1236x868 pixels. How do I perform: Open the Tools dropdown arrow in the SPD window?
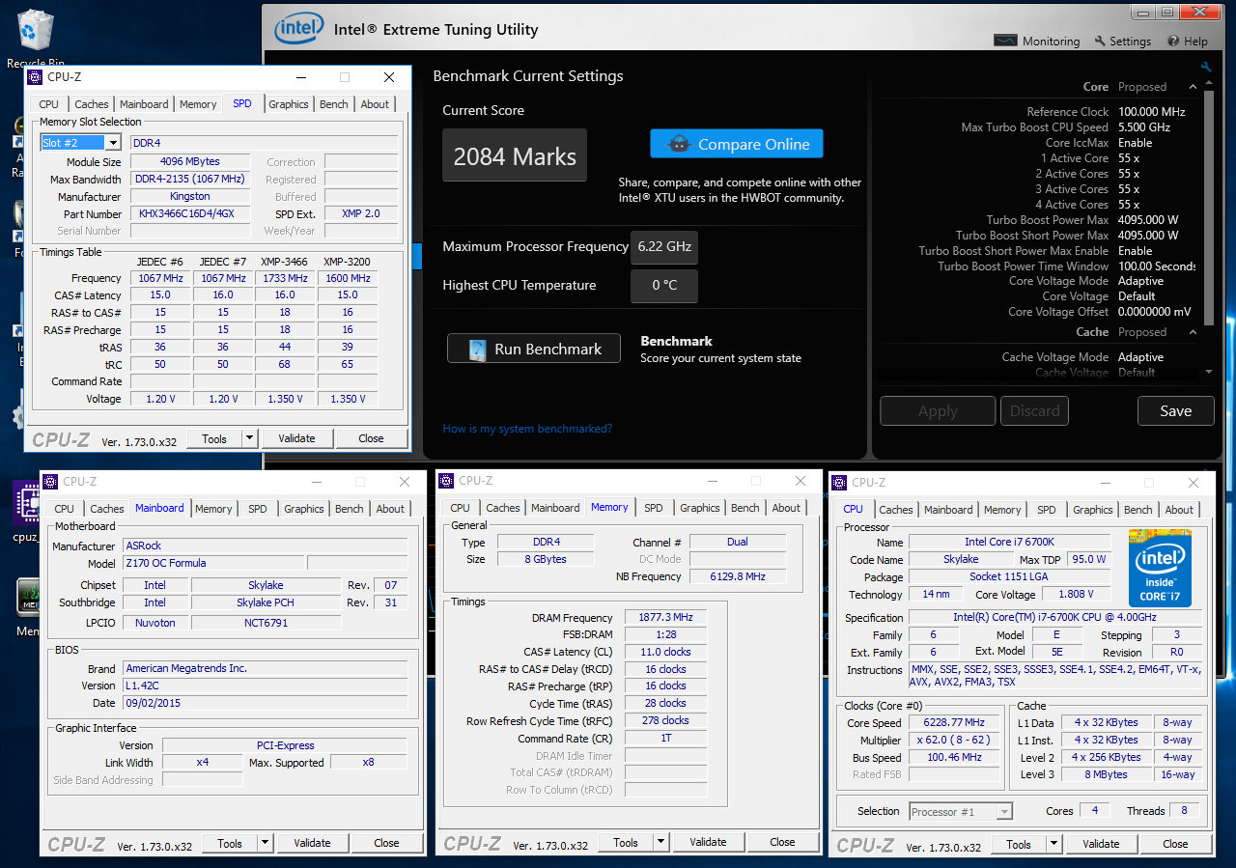(x=250, y=438)
